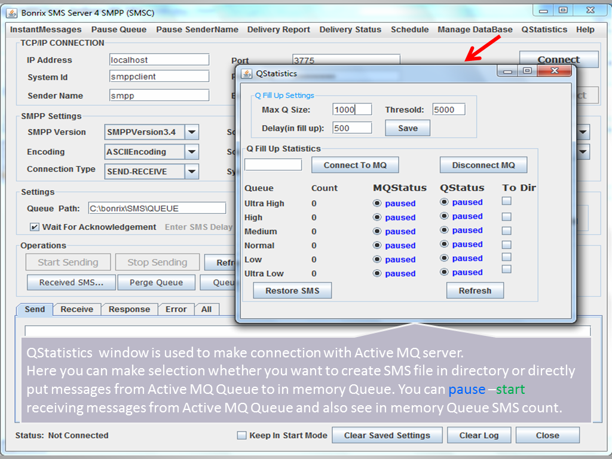The width and height of the screenshot is (612, 459).
Task: Select Normal QStatus paused radio
Action: point(444,244)
